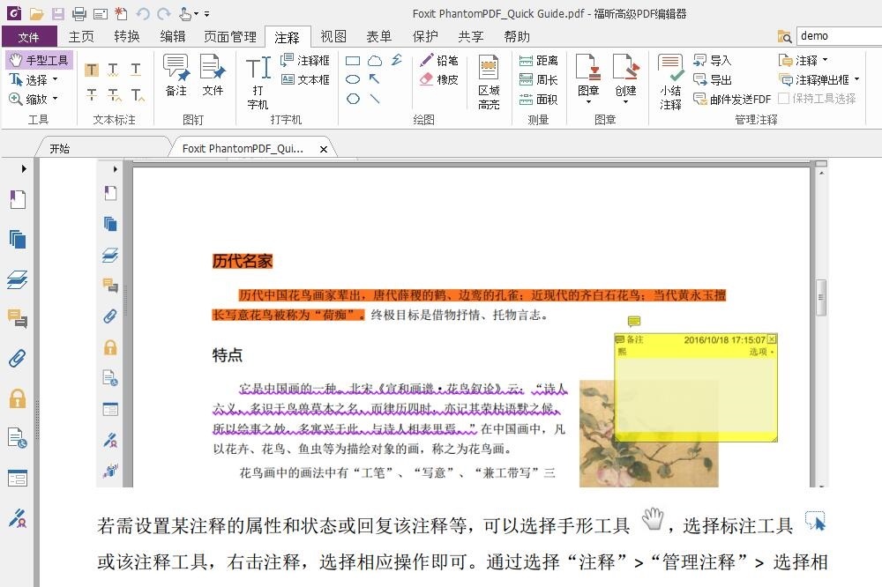The width and height of the screenshot is (882, 587).
Task: Open the security lock panel in left sidebar
Action: click(18, 398)
